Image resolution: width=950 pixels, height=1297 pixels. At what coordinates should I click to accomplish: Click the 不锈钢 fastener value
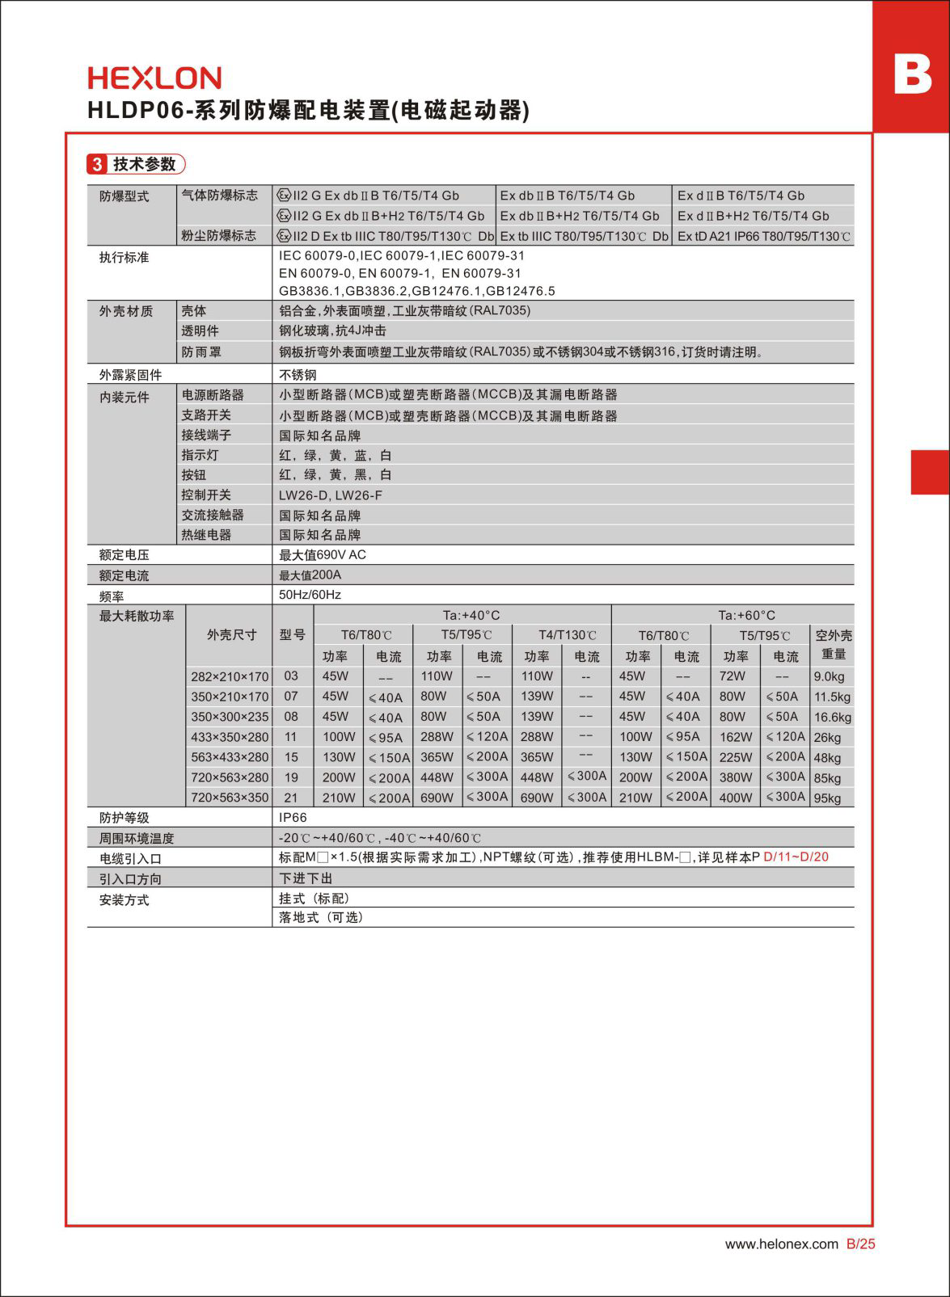[x=298, y=374]
